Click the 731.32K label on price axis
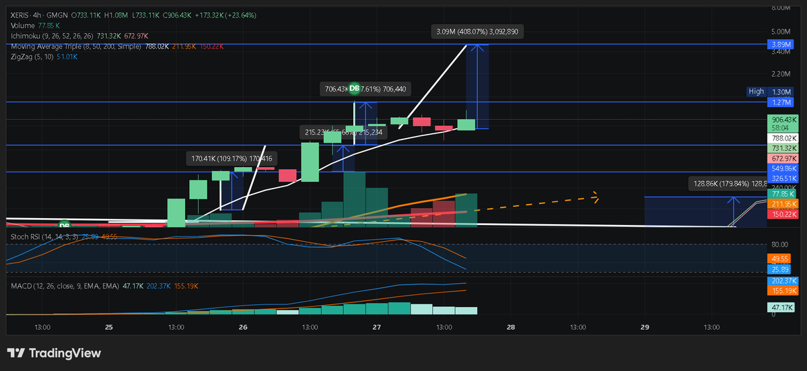The width and height of the screenshot is (807, 371). 782,147
